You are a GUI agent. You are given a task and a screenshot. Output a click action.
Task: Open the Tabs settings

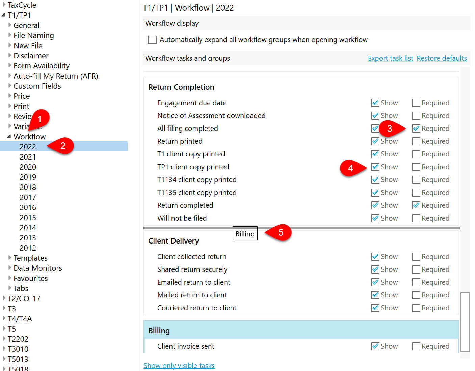21,288
